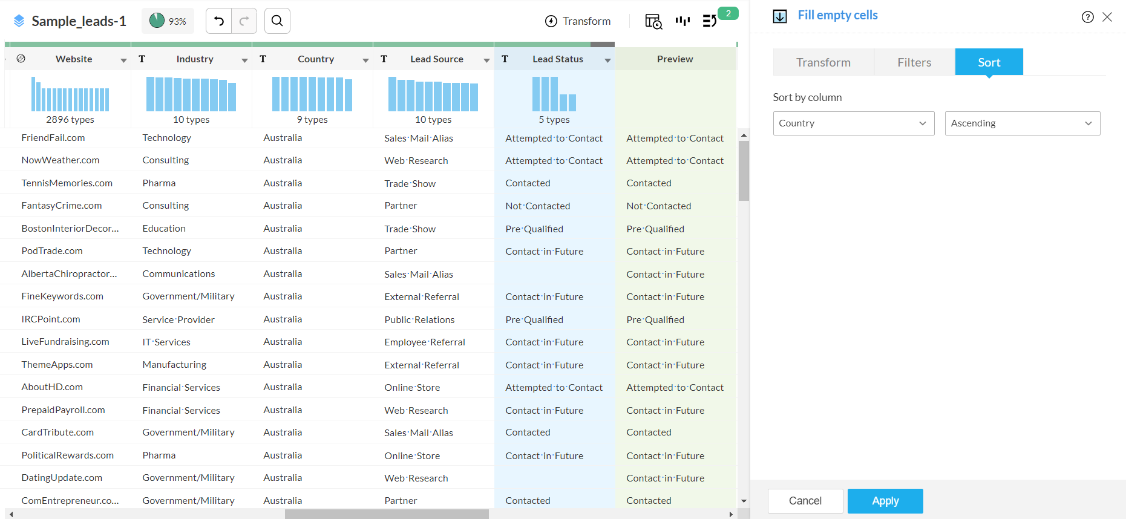Screen dimensions: 1126x519
Task: Click the Apply button
Action: 885,501
